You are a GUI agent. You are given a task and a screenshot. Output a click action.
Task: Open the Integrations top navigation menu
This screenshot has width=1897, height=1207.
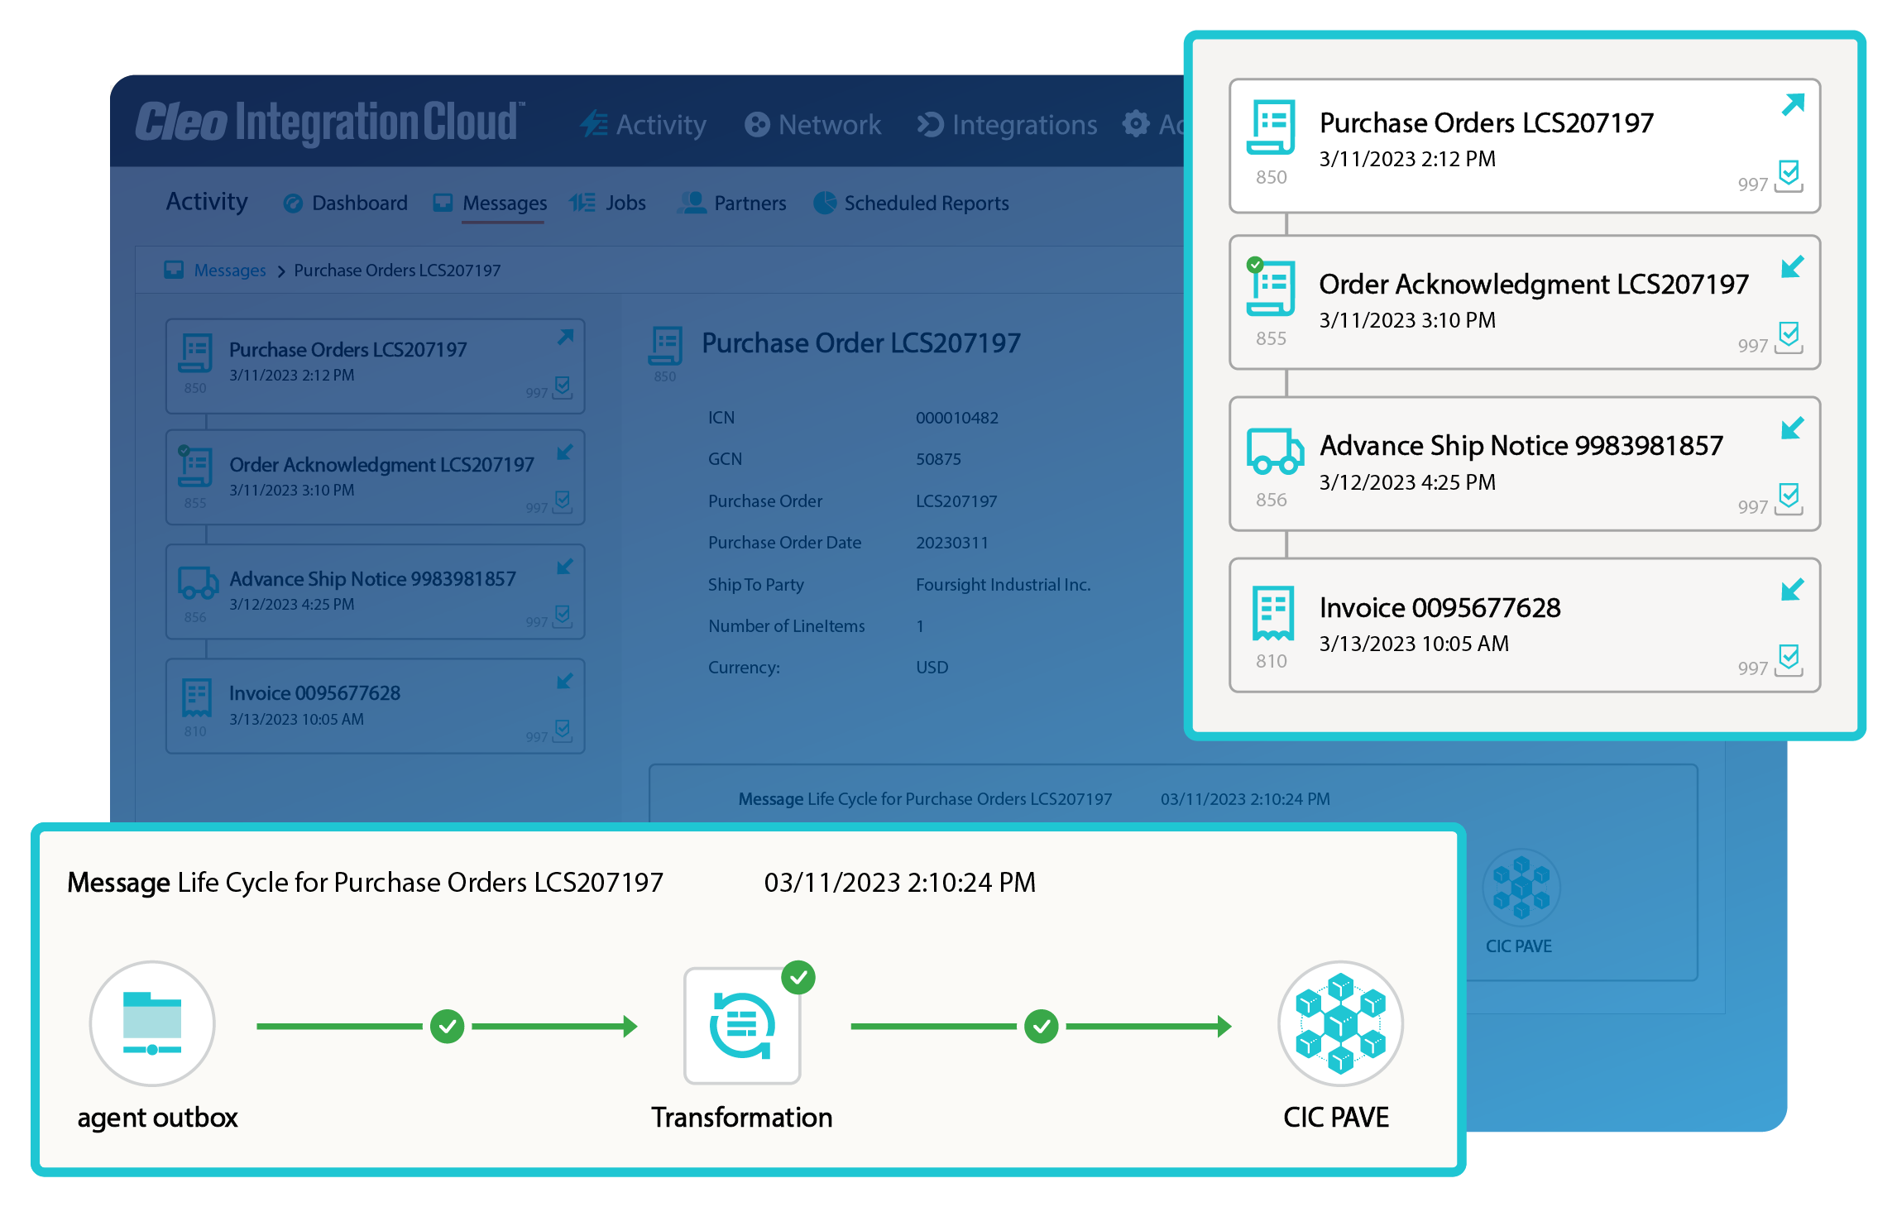pyautogui.click(x=1007, y=124)
